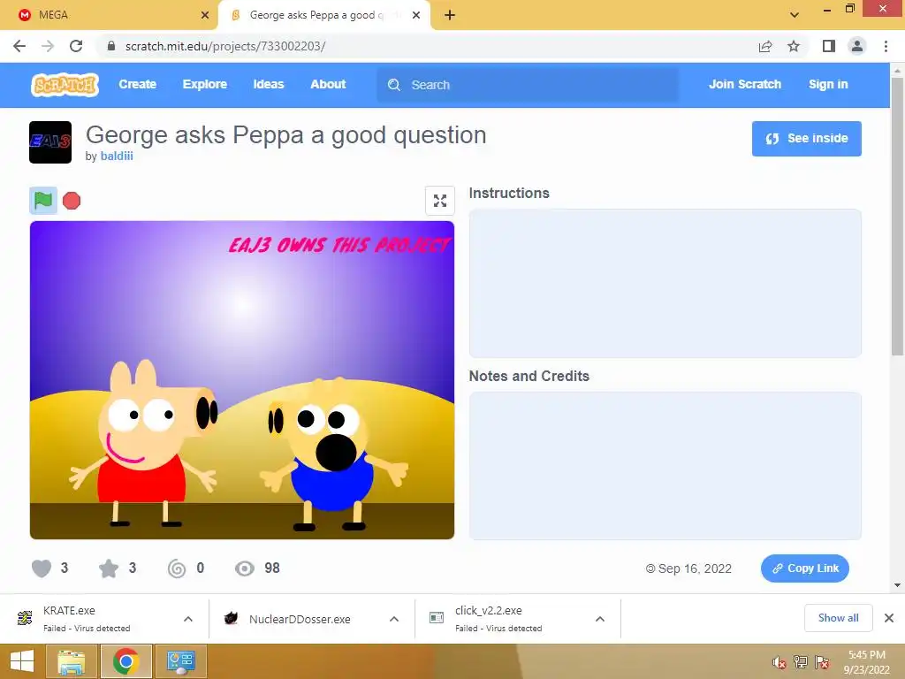Click the Scratch project stage canvas

[242, 380]
